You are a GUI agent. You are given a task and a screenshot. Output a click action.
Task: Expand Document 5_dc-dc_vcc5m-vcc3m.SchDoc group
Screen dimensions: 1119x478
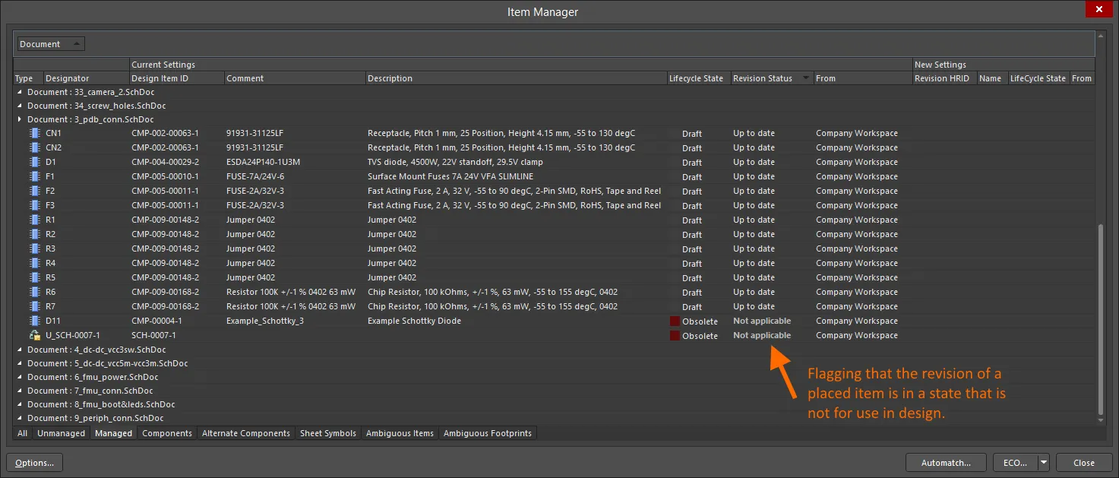21,363
